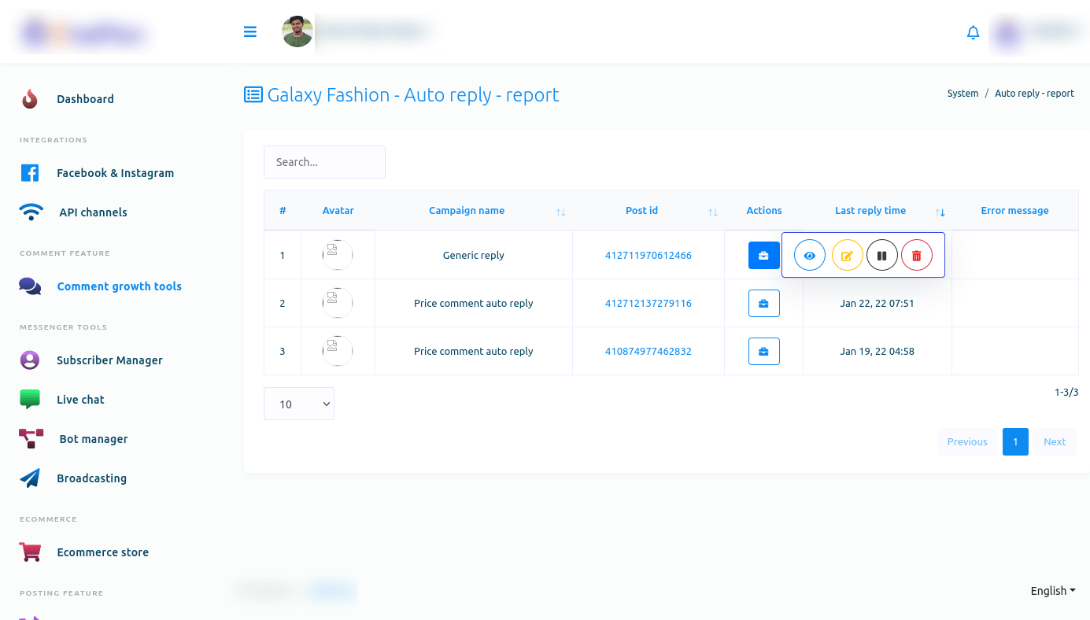Open actions briefcase for post 410874977462832
Image resolution: width=1090 pixels, height=620 pixels.
[x=763, y=352]
